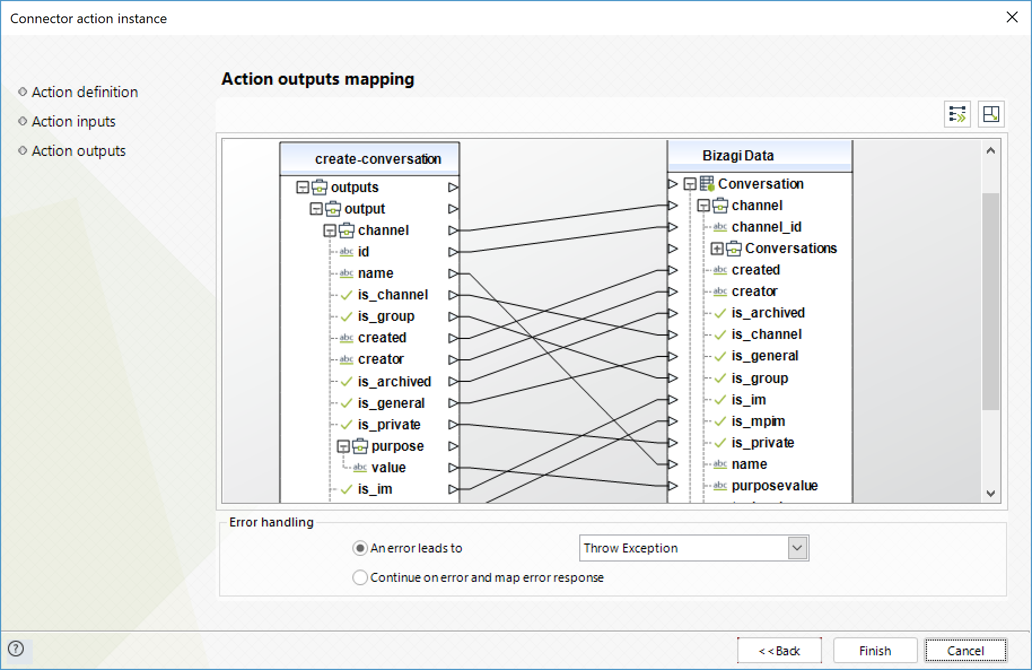Click the connector arrow of source creator

(453, 359)
